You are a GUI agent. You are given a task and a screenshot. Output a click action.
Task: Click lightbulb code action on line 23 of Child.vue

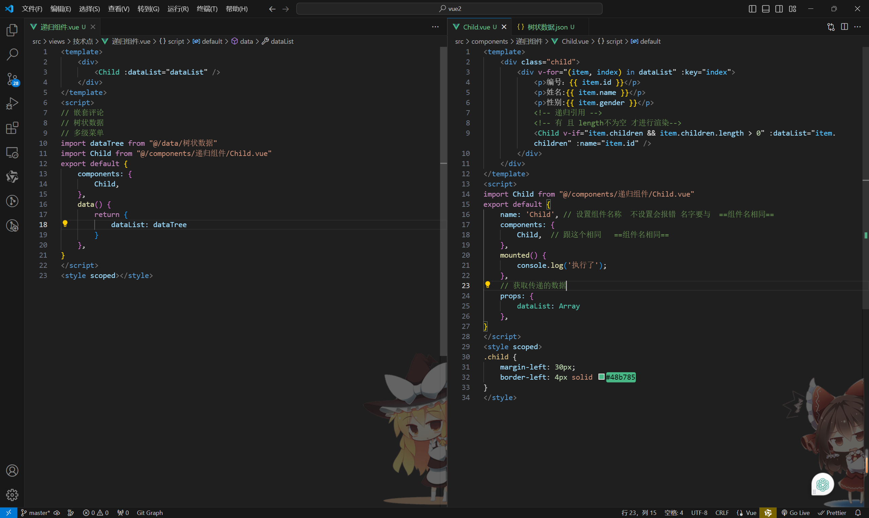coord(487,285)
